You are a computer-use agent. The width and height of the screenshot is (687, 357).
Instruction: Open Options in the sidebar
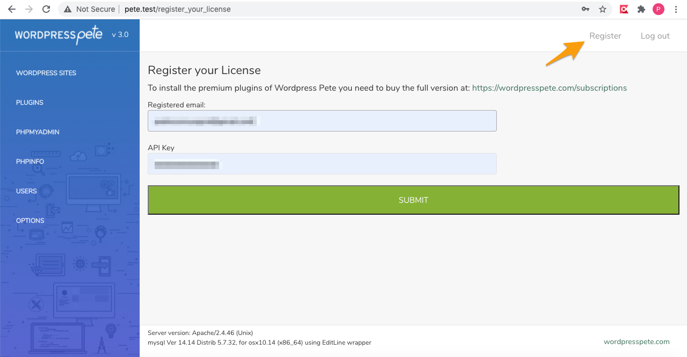[x=30, y=221]
